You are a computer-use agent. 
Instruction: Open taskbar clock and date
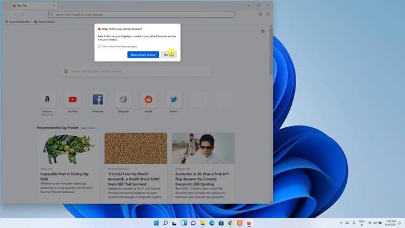click(x=390, y=223)
